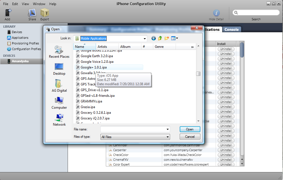Open the View Menu icon
The width and height of the screenshot is (283, 180).
[x=173, y=38]
